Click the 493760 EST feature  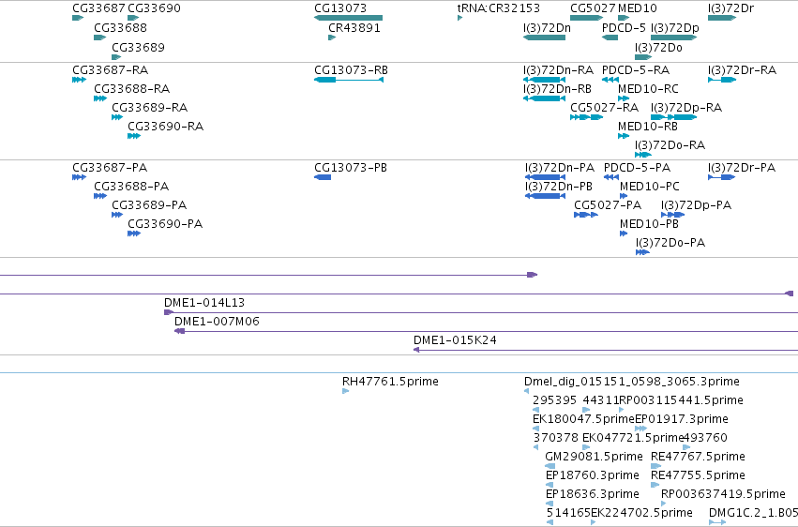click(x=686, y=447)
